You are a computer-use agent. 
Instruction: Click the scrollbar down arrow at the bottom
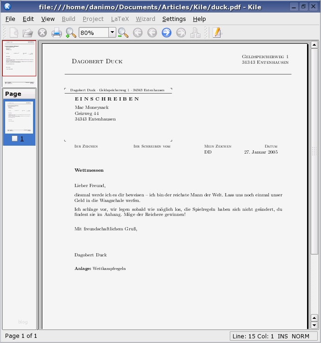314,325
